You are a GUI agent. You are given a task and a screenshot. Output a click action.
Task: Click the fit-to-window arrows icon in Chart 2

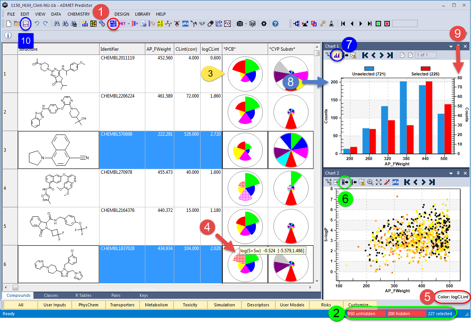(379, 182)
